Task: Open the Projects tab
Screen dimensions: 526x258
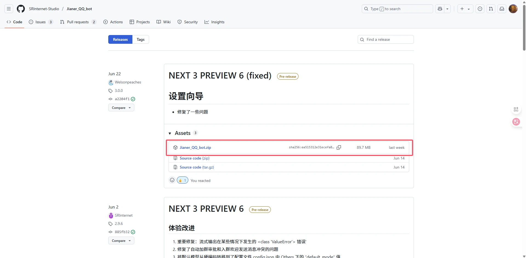Action: click(x=140, y=22)
